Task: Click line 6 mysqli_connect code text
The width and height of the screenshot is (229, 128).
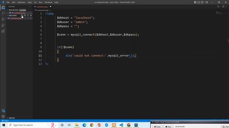Action: point(98,34)
